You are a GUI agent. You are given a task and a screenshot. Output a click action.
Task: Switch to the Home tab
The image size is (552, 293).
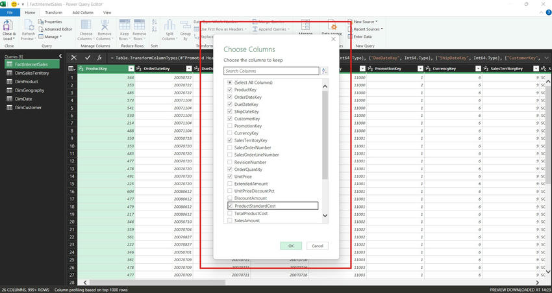point(30,12)
